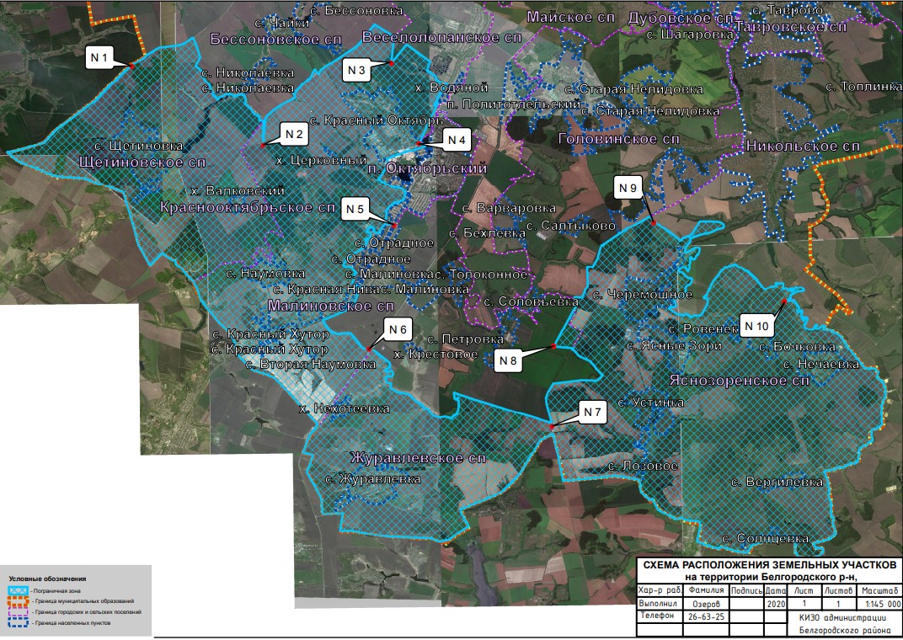Click the 'с. Соловьевка' label
The width and height of the screenshot is (903, 640).
click(x=531, y=301)
